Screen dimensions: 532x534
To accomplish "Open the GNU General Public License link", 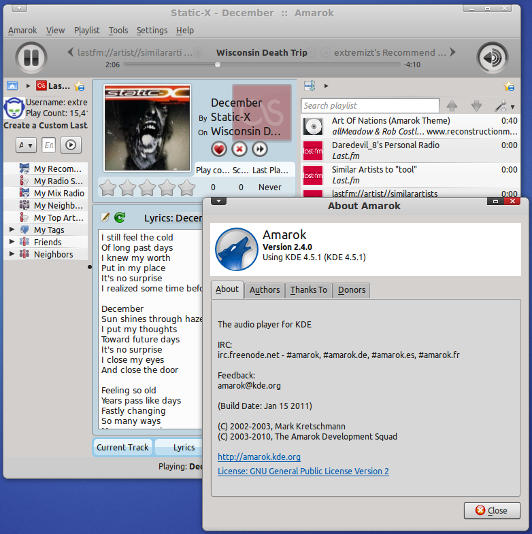I will pyautogui.click(x=303, y=471).
